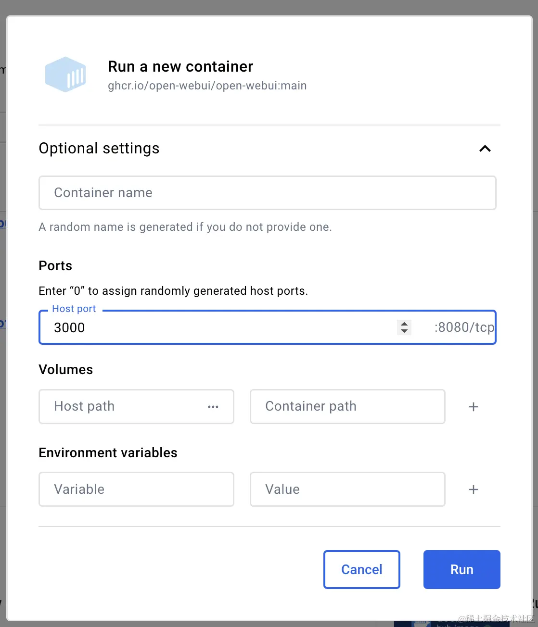This screenshot has width=538, height=627.
Task: Click the Host path volume field
Action: tap(136, 406)
